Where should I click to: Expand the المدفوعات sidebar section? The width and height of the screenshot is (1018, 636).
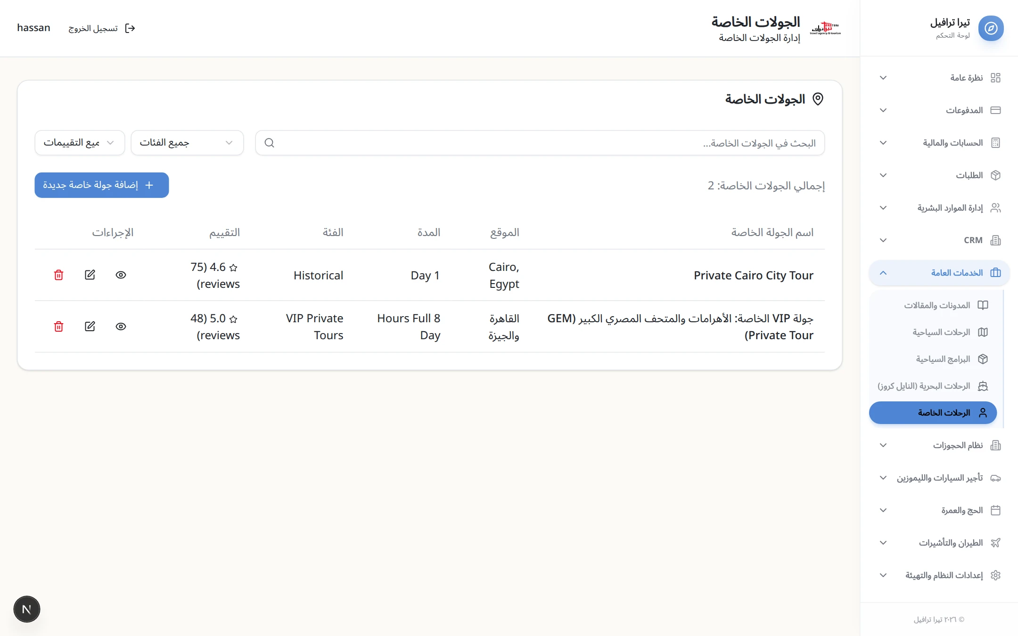(x=939, y=110)
